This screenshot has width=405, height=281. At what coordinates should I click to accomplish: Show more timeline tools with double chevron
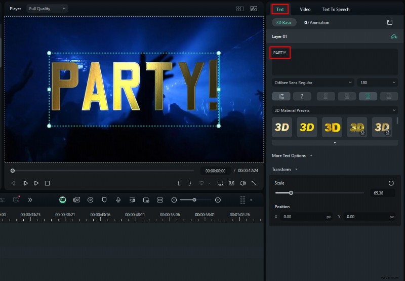click(30, 199)
